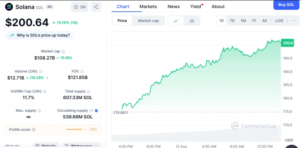Click the 174.8611 baseline price label

point(121,113)
